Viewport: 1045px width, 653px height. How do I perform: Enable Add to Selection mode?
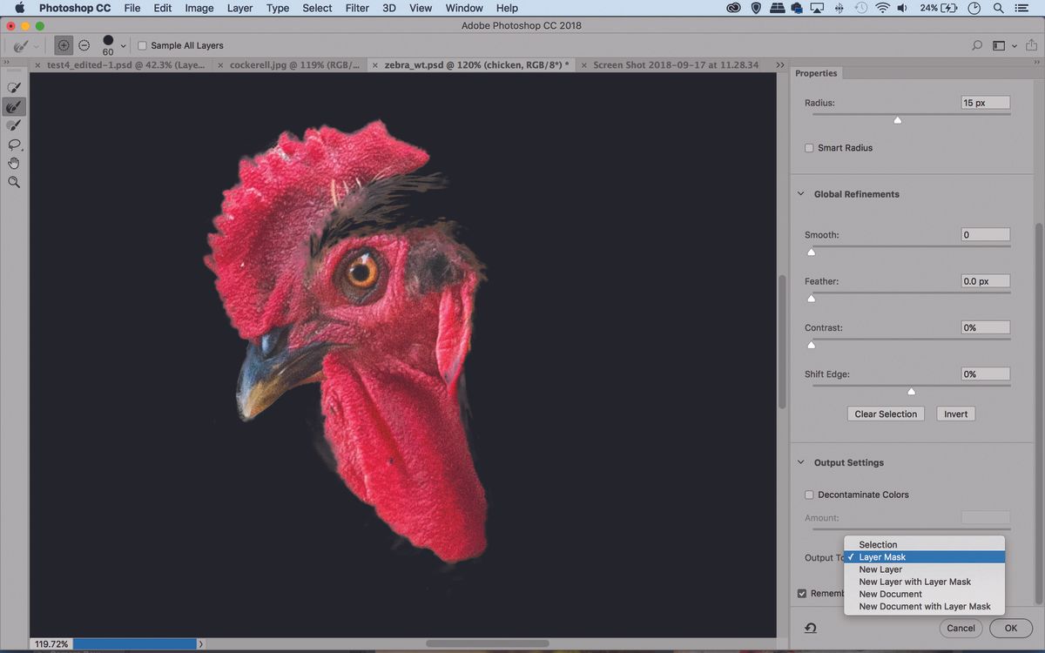[63, 44]
